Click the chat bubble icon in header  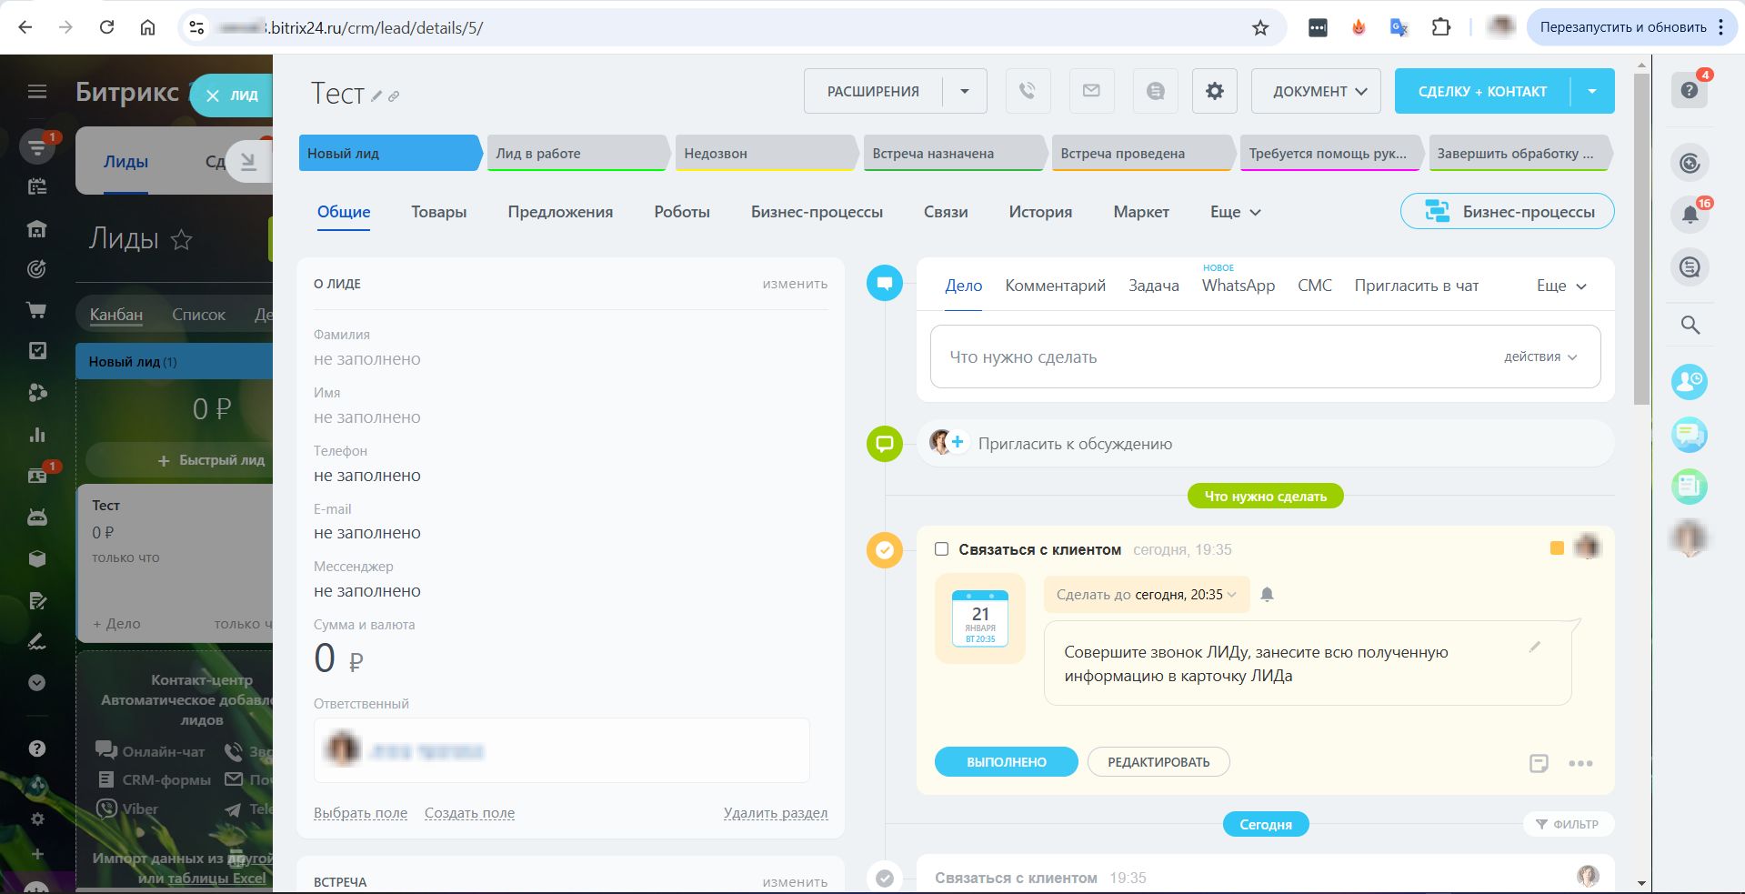click(x=1155, y=91)
